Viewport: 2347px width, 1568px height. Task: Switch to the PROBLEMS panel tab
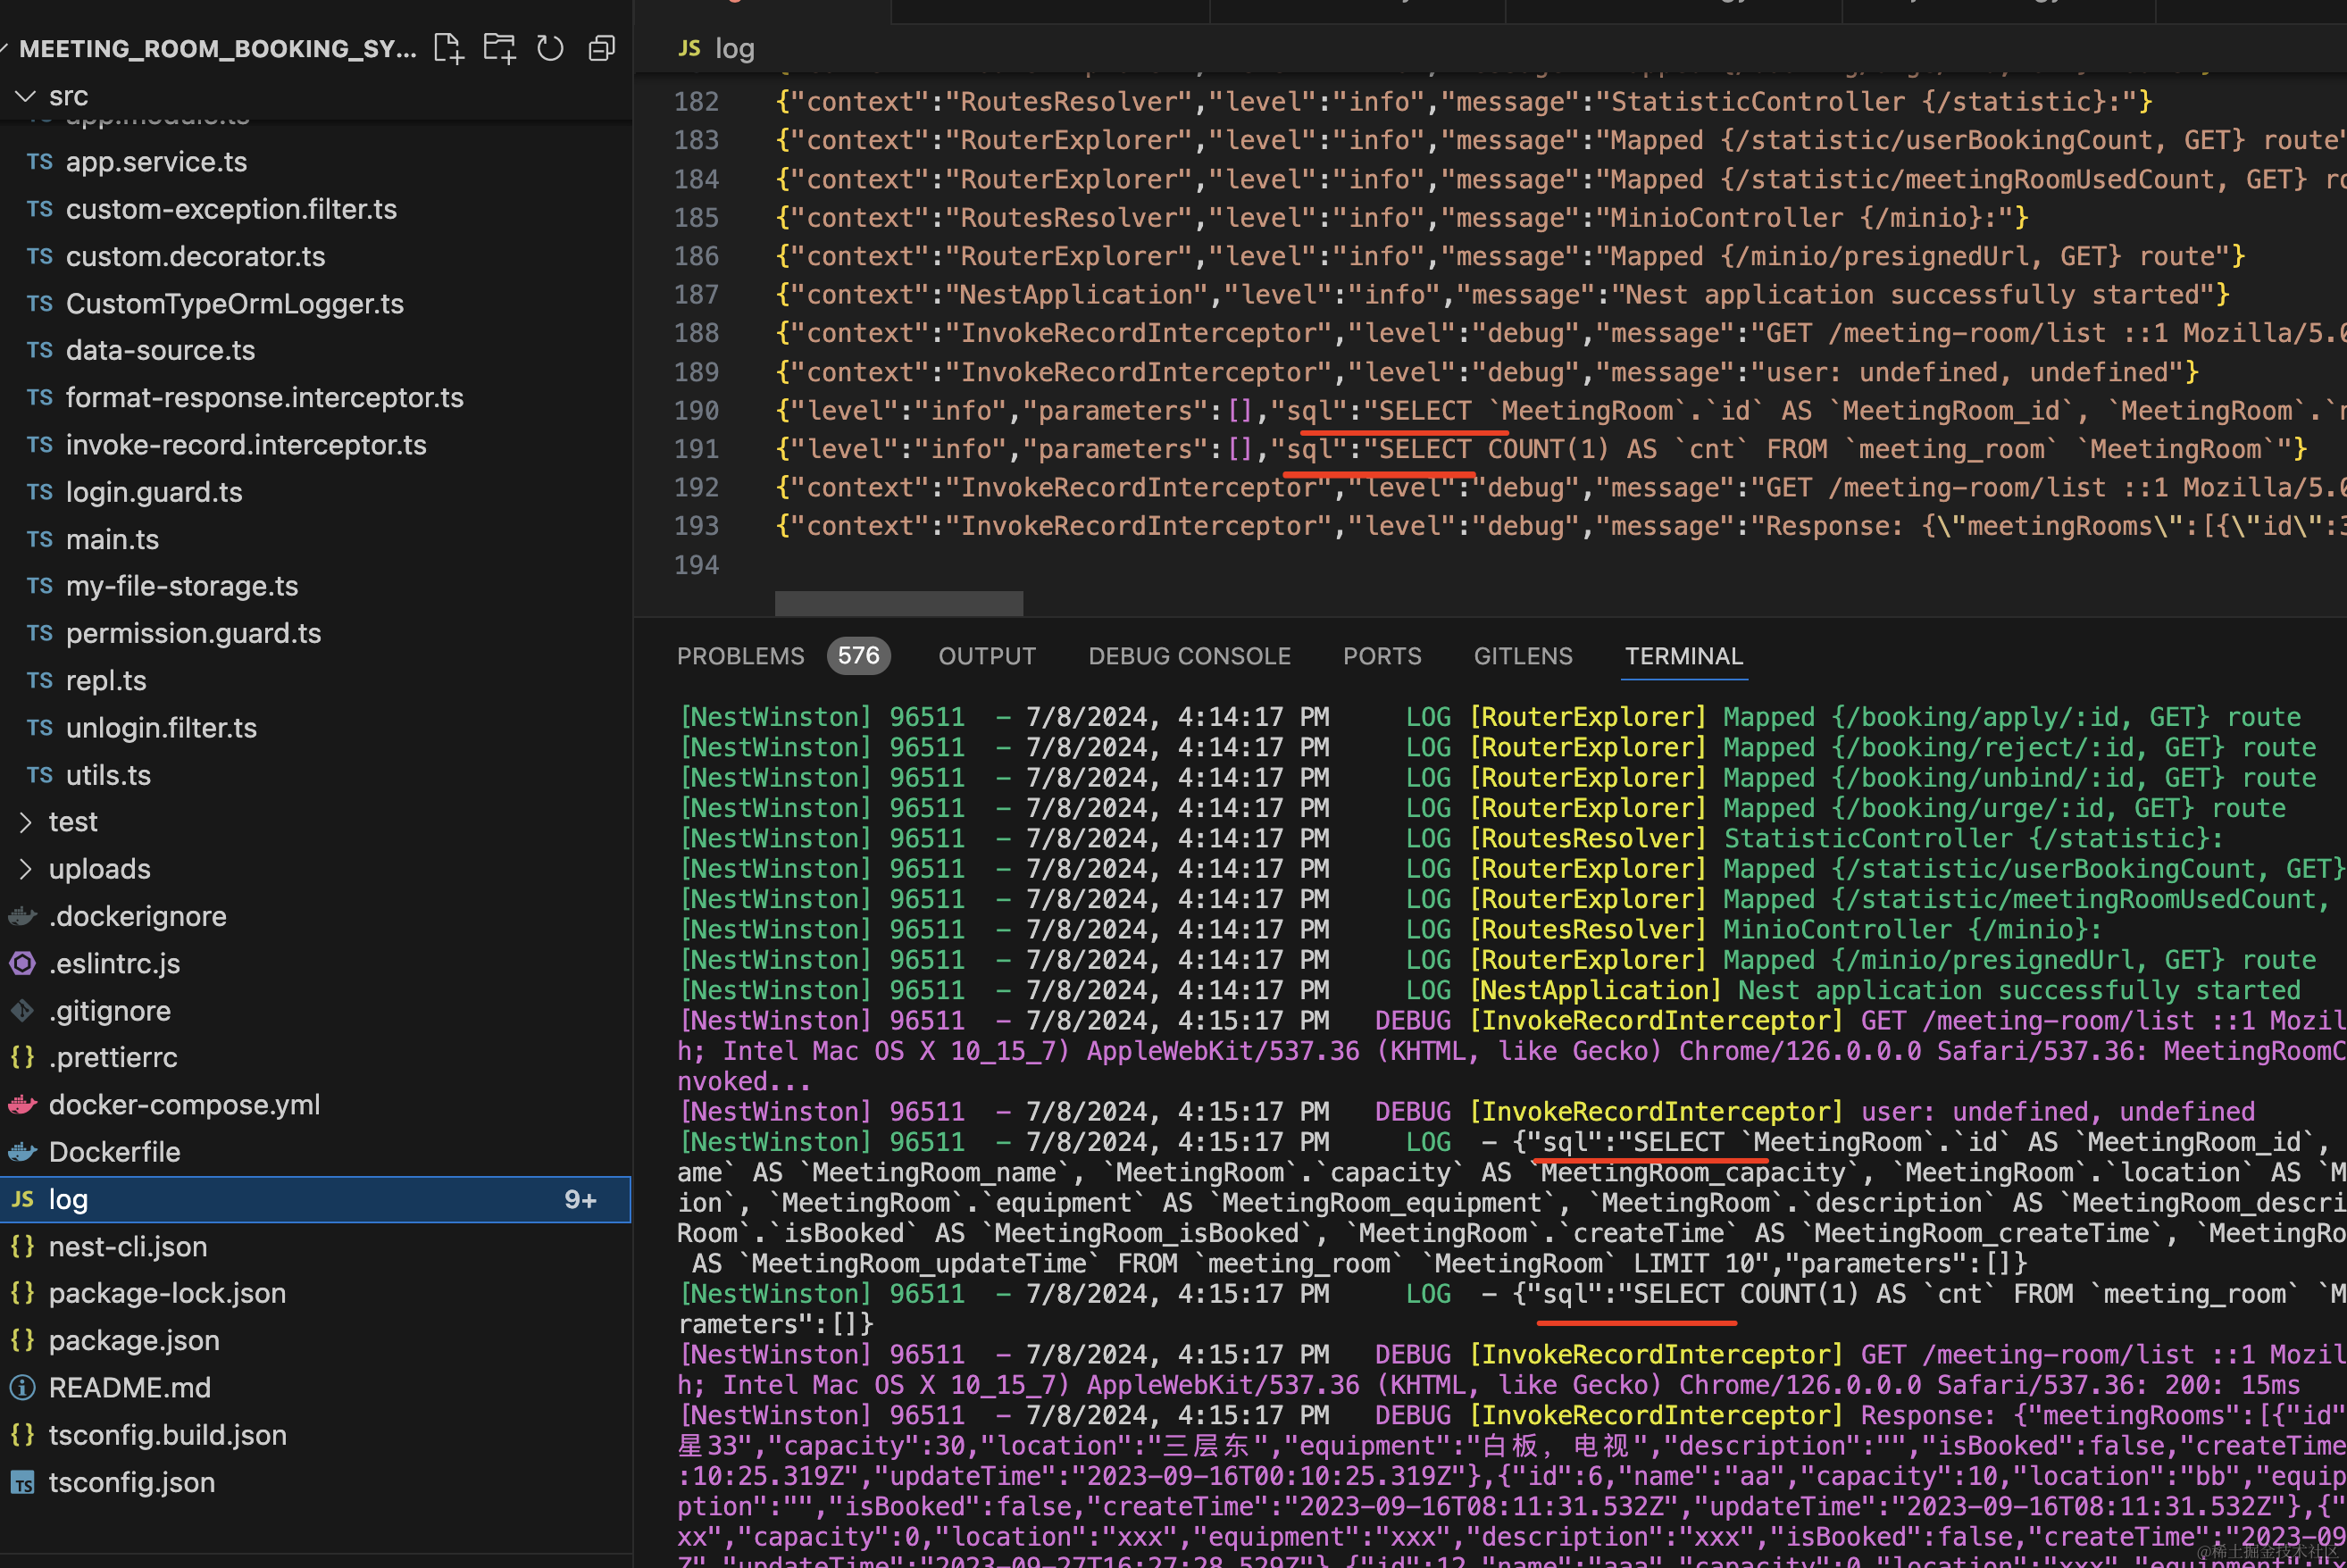pyautogui.click(x=740, y=656)
